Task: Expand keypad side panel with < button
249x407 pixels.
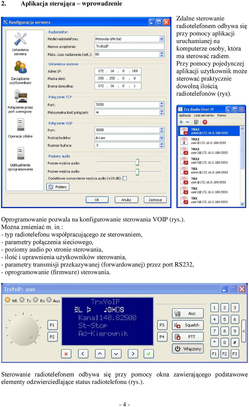Action: coord(244,331)
